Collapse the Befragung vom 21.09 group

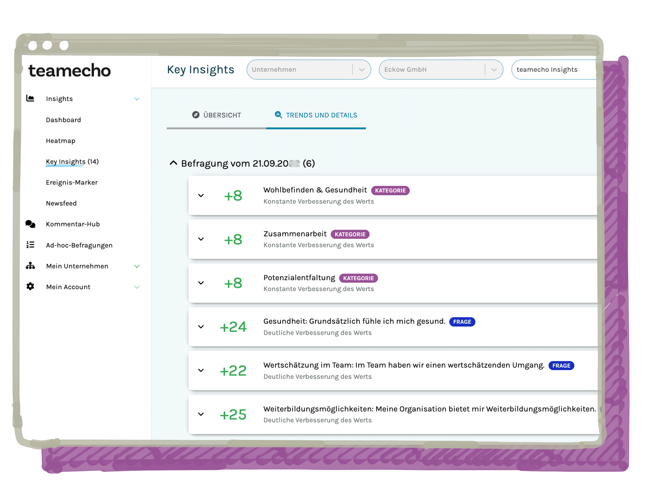pyautogui.click(x=173, y=163)
